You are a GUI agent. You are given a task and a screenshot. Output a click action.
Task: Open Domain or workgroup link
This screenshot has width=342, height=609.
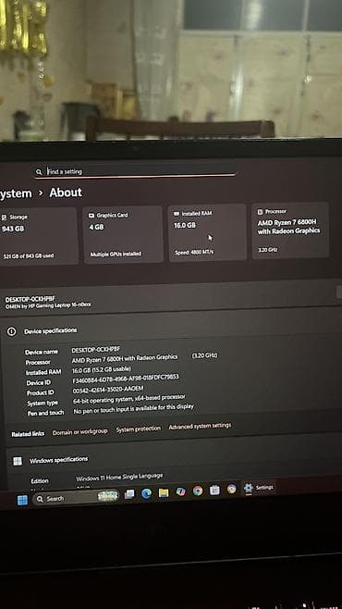[79, 432]
